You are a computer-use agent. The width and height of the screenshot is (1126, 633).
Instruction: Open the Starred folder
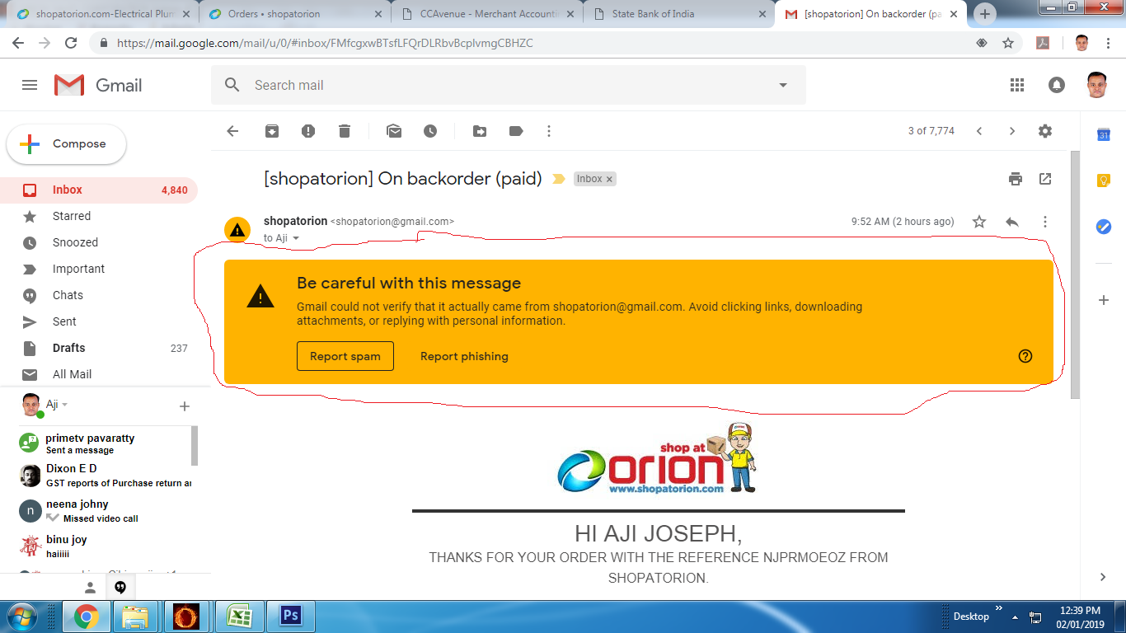click(x=99, y=216)
